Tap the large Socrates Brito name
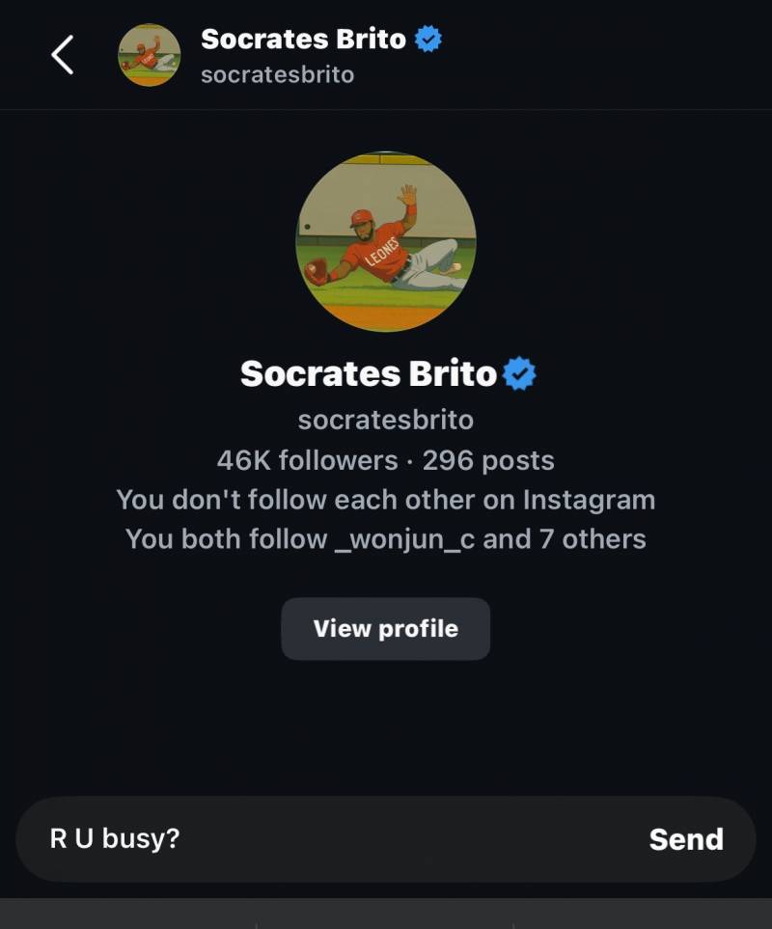The image size is (772, 929). (369, 374)
